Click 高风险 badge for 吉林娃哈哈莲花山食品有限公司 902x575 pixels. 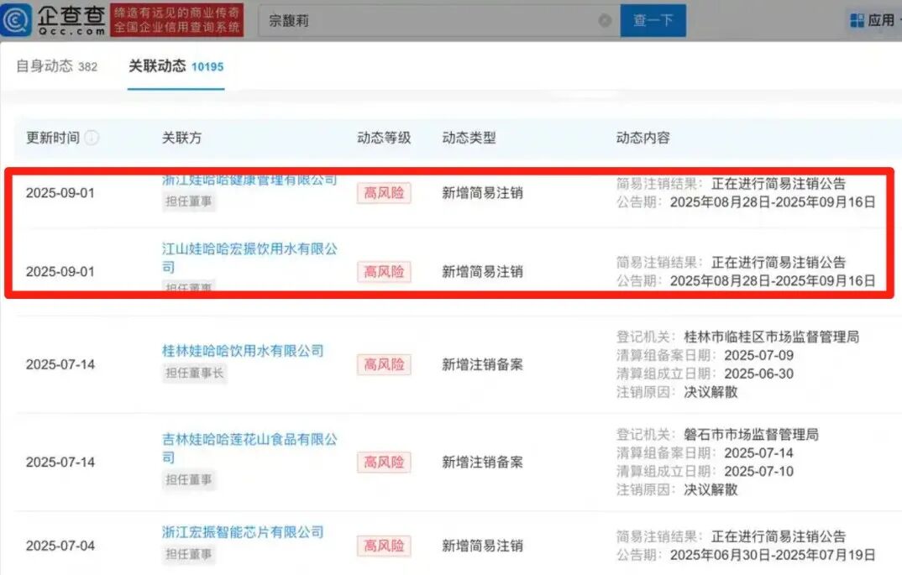coord(383,462)
